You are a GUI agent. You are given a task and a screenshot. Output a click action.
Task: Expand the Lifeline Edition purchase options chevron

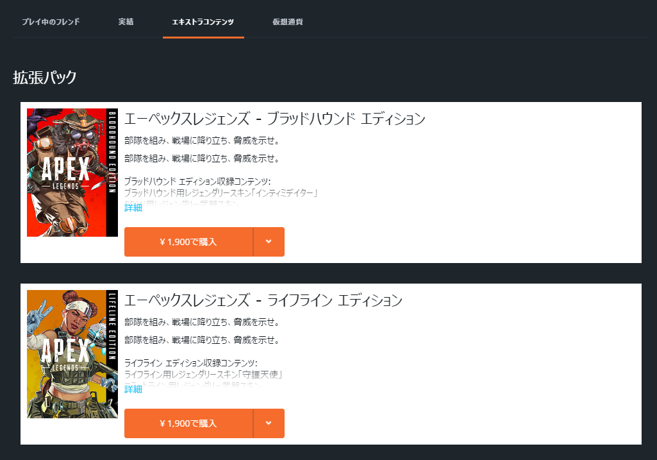coord(269,423)
